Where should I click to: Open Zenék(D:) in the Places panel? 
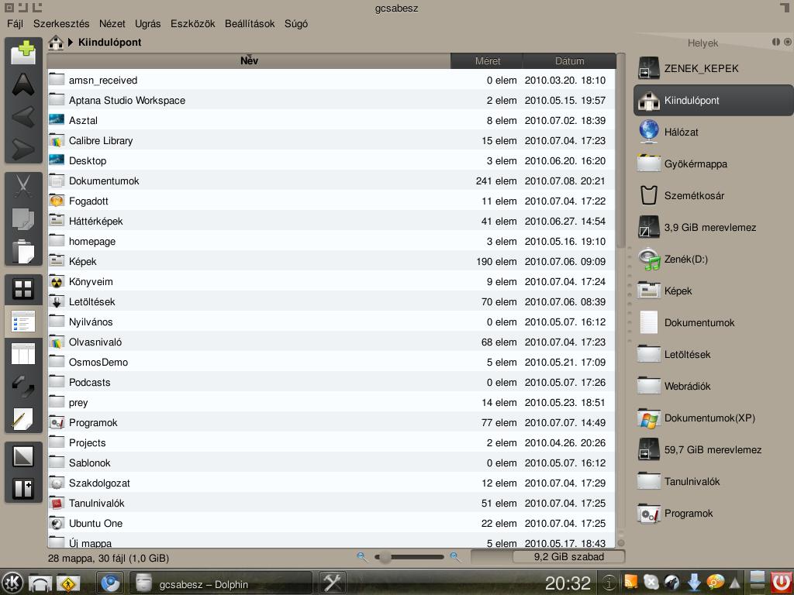713,259
